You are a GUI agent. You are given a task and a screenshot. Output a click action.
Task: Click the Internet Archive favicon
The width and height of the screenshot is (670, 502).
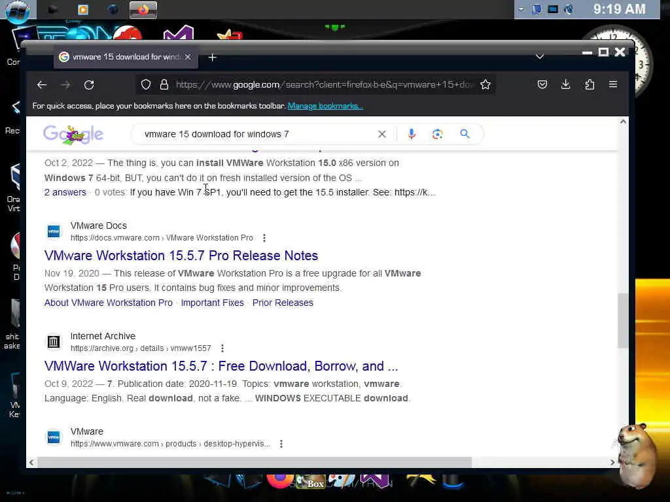click(x=54, y=342)
